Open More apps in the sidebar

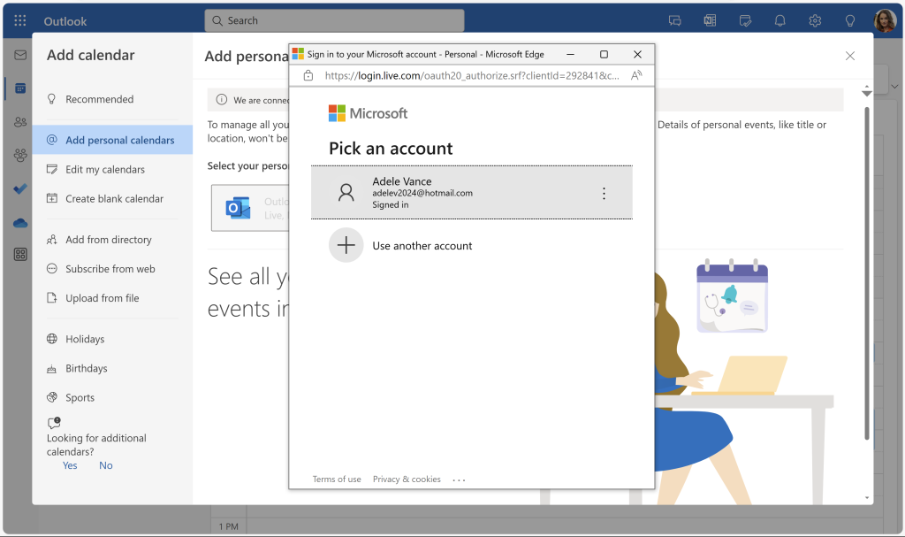(20, 254)
